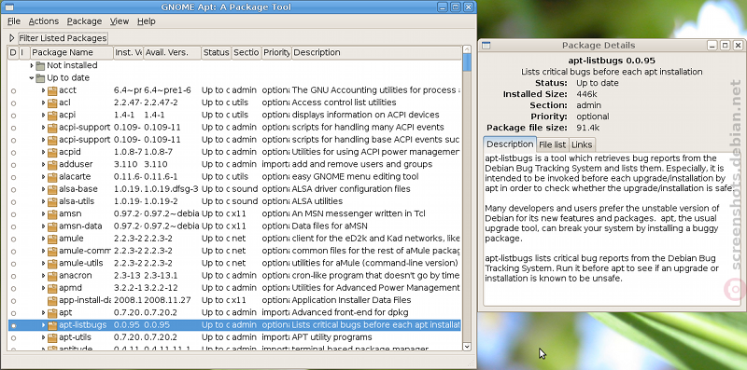Toggle the status marker for acpid
The height and width of the screenshot is (370, 747).
pos(13,152)
